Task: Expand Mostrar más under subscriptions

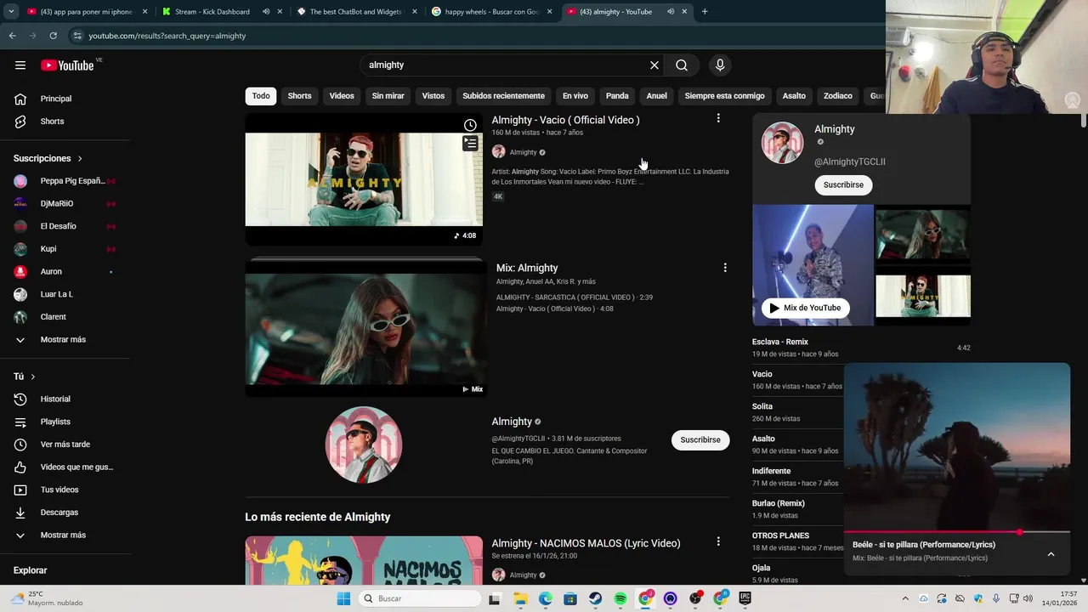Action: tap(65, 340)
